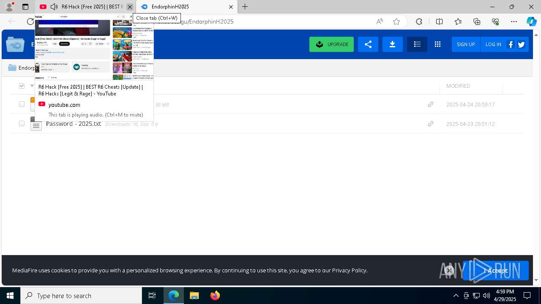Click the I Accept cookies button
Screen dimensions: 541x304
495,271
